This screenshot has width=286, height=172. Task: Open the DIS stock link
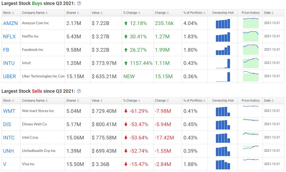[7, 124]
